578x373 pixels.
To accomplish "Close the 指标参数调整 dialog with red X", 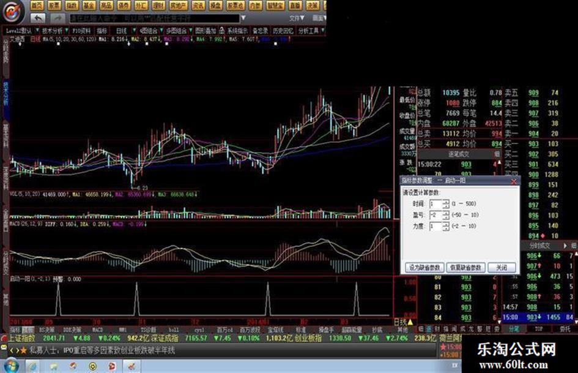I will tap(514, 181).
